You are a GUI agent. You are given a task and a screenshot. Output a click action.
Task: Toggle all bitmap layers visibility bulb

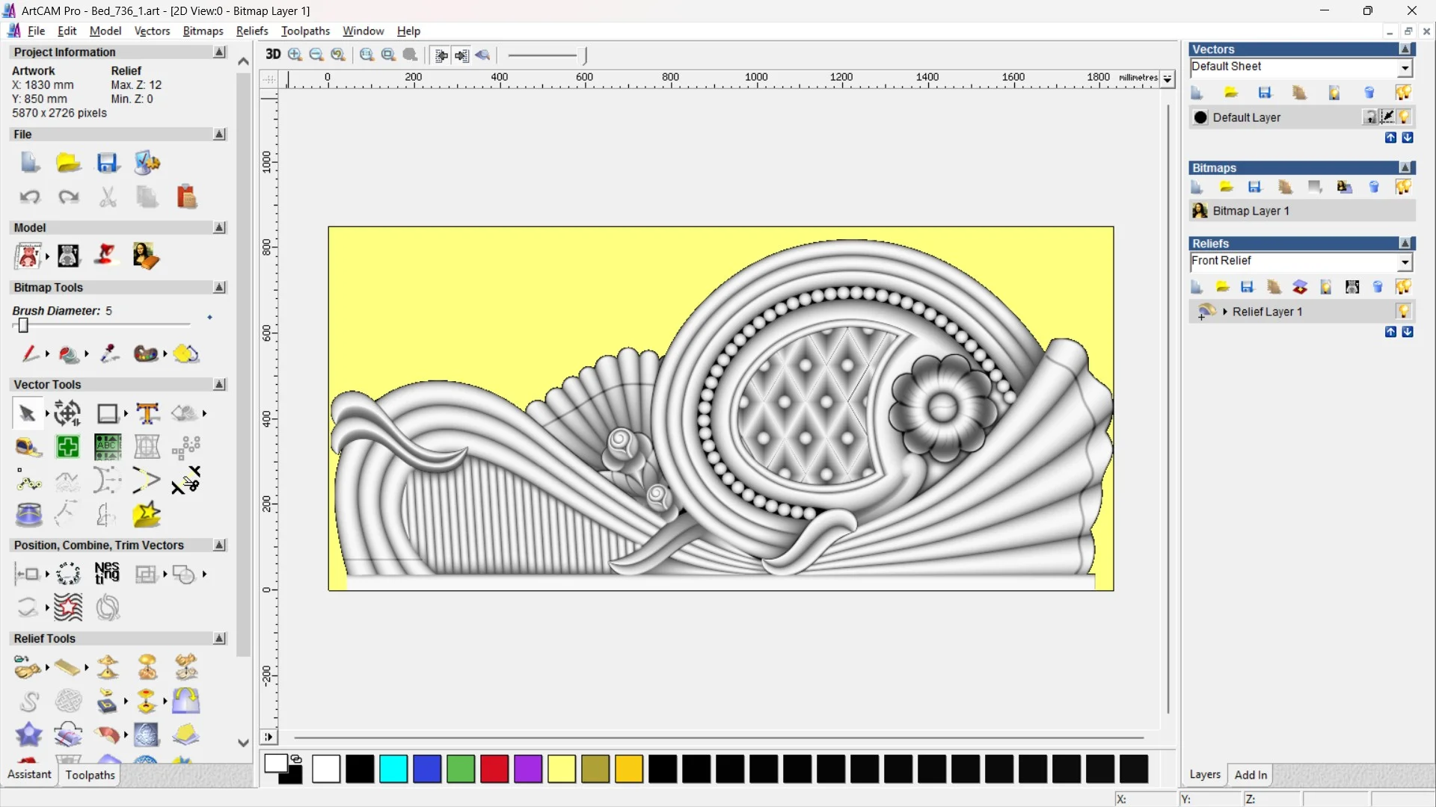1403,187
